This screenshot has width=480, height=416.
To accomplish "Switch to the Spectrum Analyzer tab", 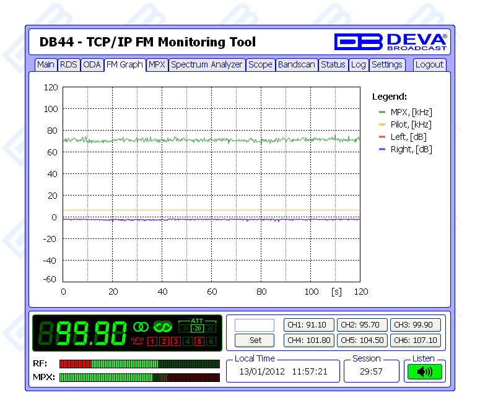I will [x=206, y=64].
